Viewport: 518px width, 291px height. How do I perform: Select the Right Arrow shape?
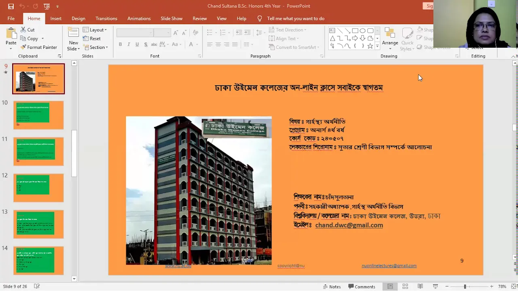[x=355, y=38]
